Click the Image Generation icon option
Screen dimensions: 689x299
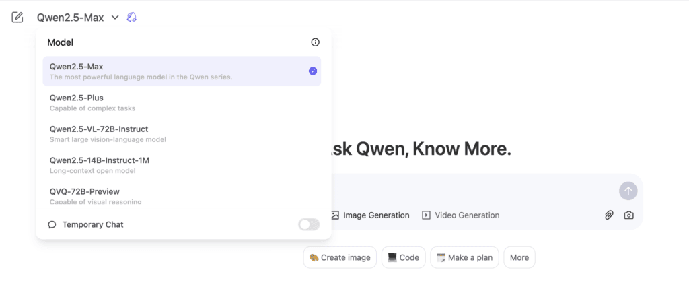click(x=335, y=215)
